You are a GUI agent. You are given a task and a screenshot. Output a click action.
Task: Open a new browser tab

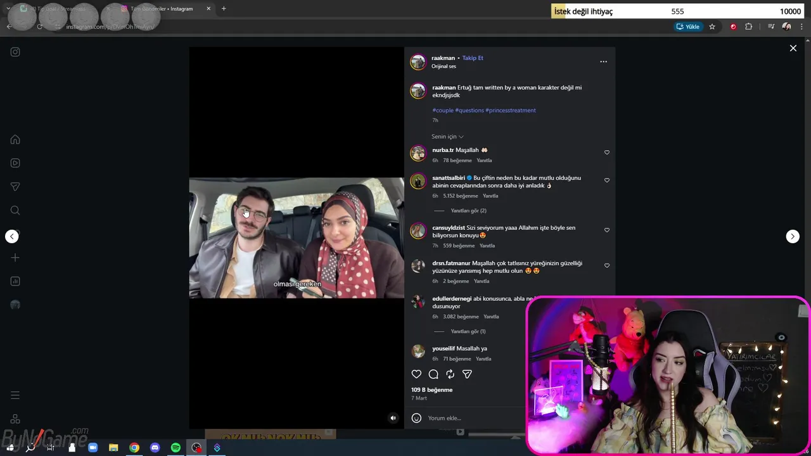[224, 9]
